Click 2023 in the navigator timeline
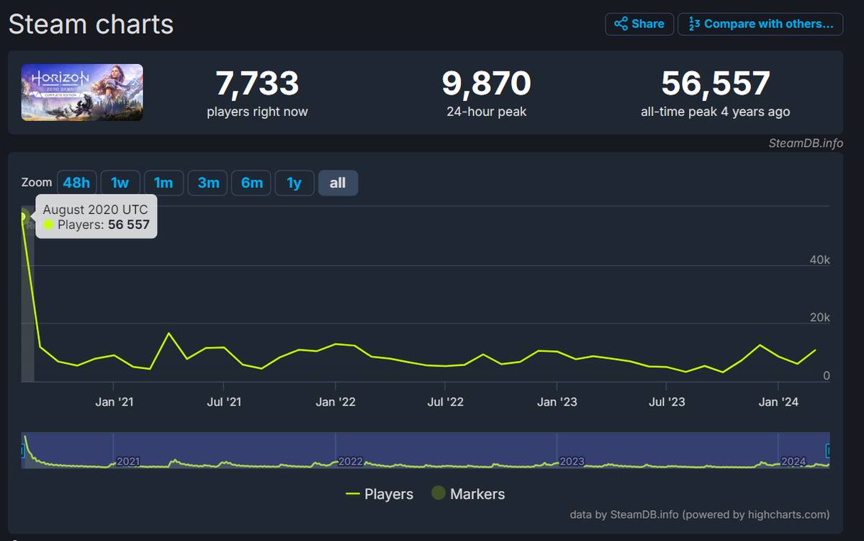The width and height of the screenshot is (864, 541). [x=572, y=461]
